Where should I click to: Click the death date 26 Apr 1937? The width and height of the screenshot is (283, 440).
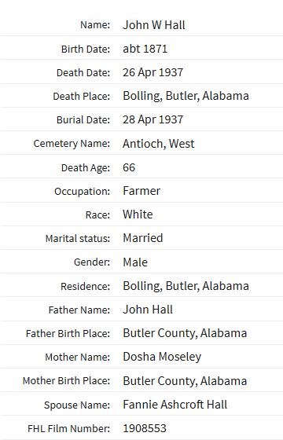(x=153, y=72)
